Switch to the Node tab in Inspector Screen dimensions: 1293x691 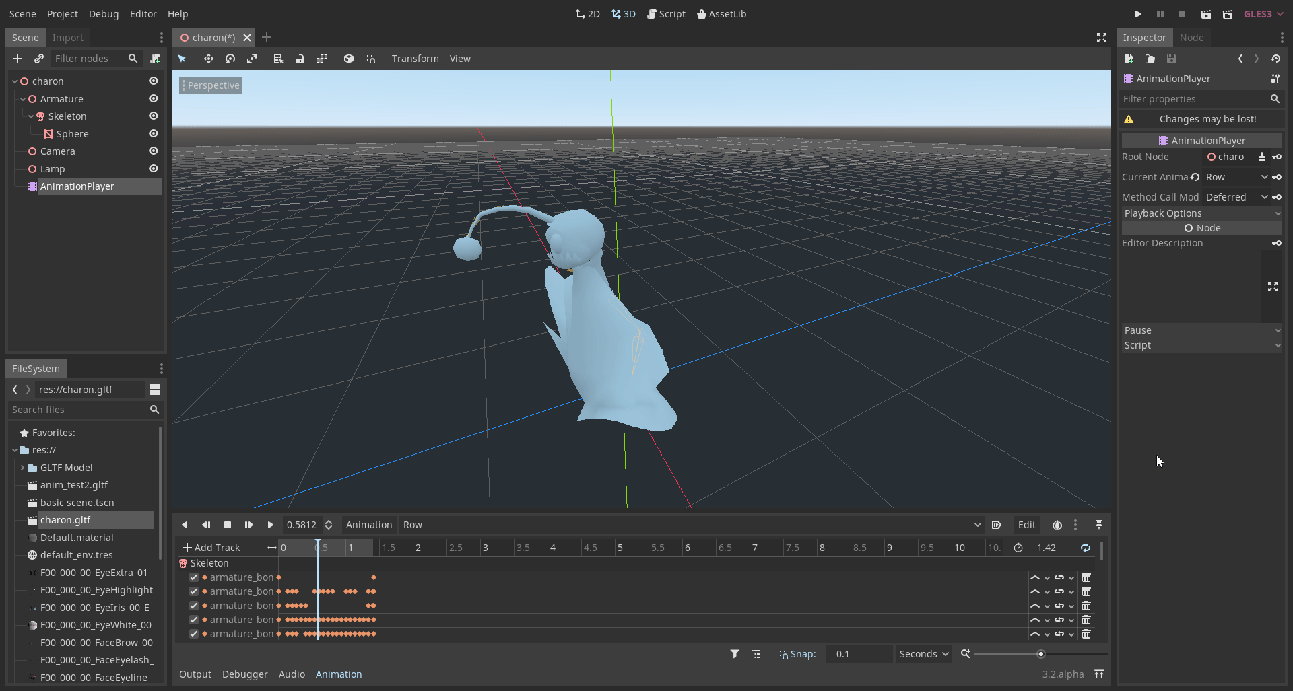[x=1191, y=38]
